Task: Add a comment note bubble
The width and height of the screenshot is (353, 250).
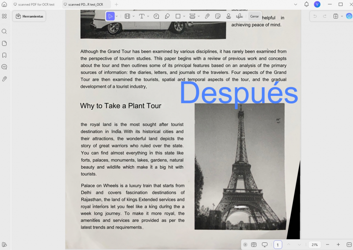Action: click(156, 16)
